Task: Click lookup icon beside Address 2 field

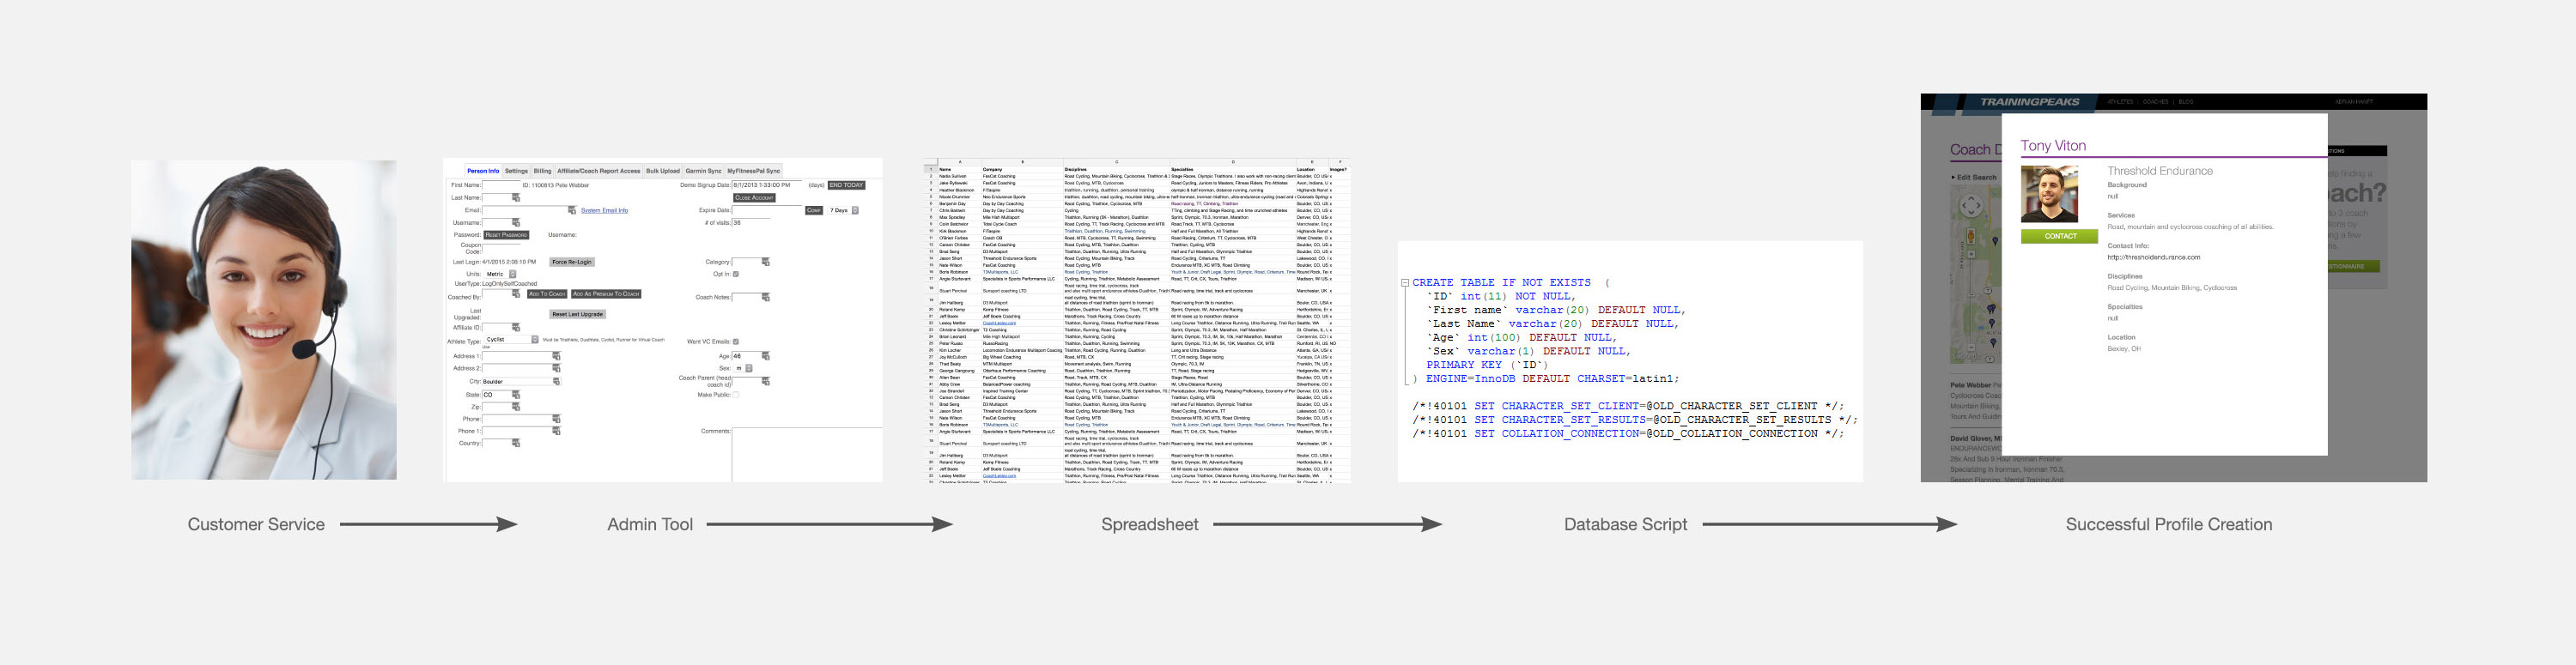Action: 557,369
